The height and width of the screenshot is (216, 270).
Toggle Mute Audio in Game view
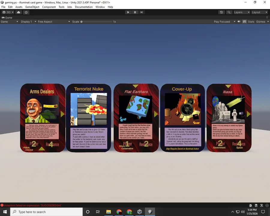[239, 22]
